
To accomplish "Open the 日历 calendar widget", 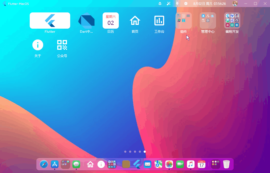I will [111, 21].
